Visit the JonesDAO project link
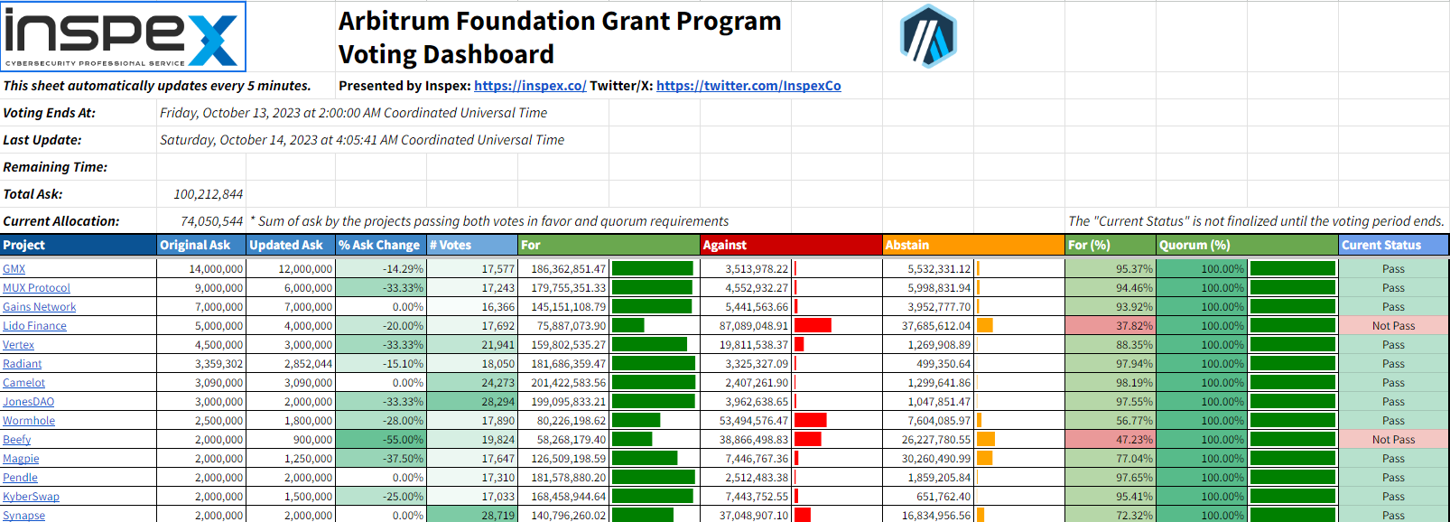The image size is (1450, 522). (x=28, y=402)
